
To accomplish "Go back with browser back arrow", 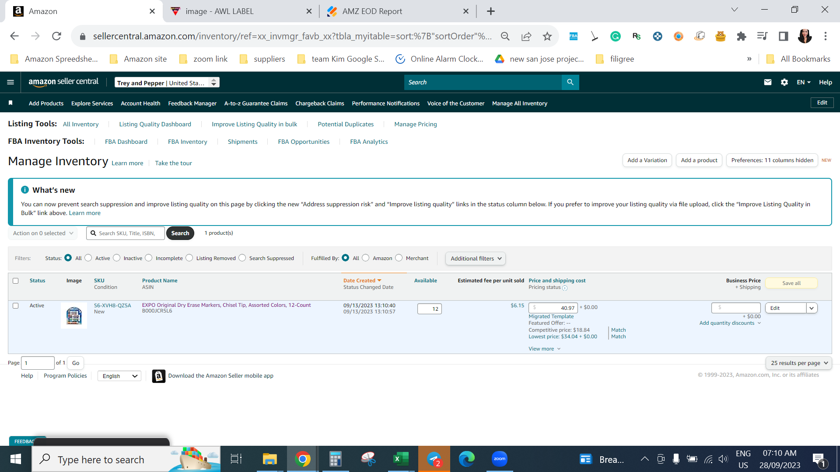I will pos(14,36).
